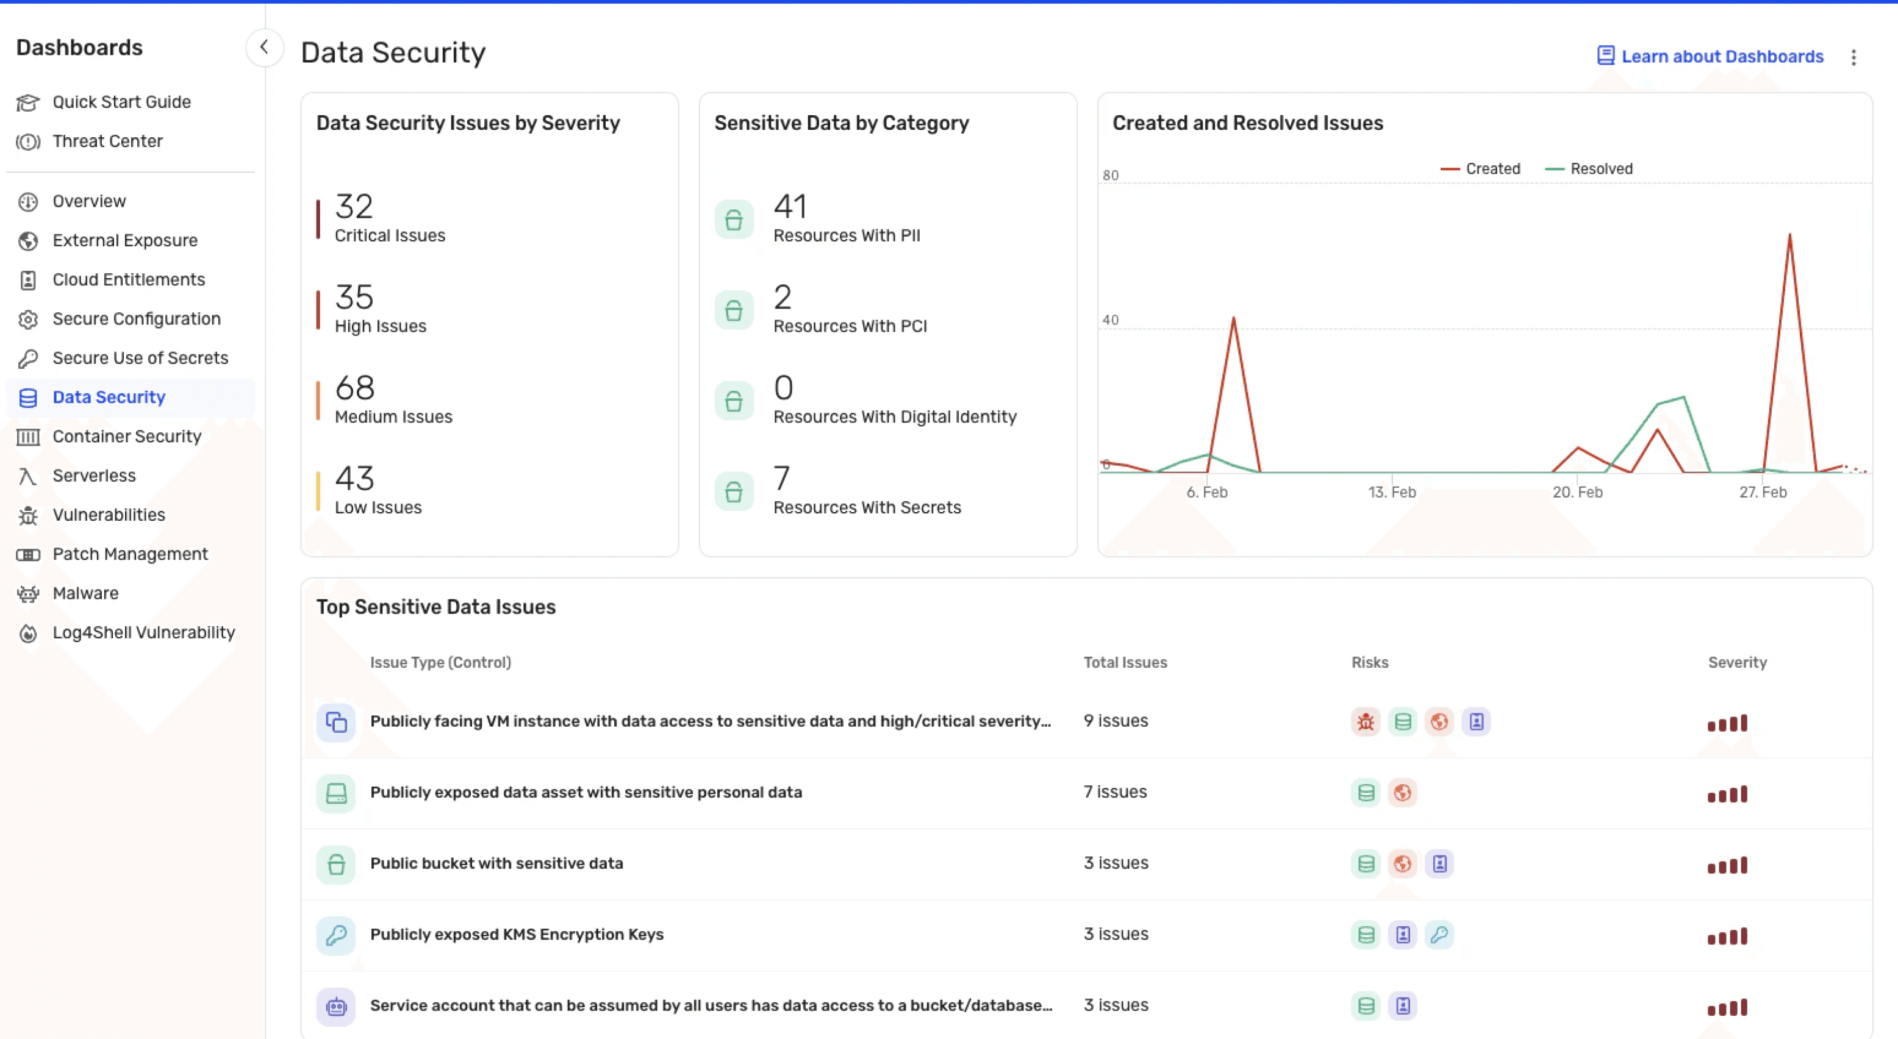
Task: Open the External Exposure dashboard
Action: [x=125, y=240]
